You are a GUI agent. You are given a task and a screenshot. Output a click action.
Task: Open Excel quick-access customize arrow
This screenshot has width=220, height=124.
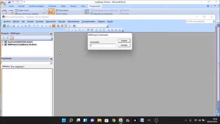click(x=24, y=2)
